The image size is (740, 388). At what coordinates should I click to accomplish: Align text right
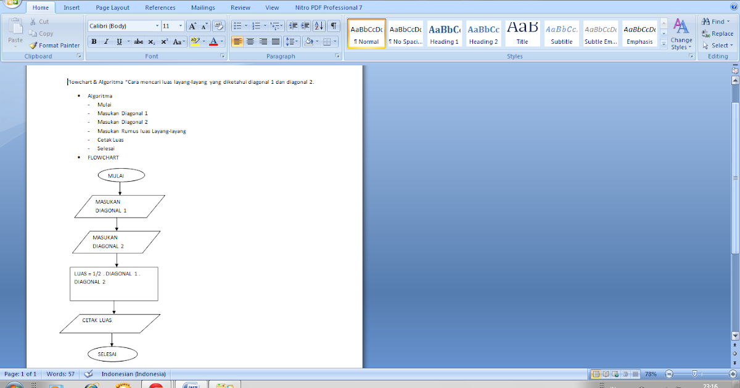[263, 42]
